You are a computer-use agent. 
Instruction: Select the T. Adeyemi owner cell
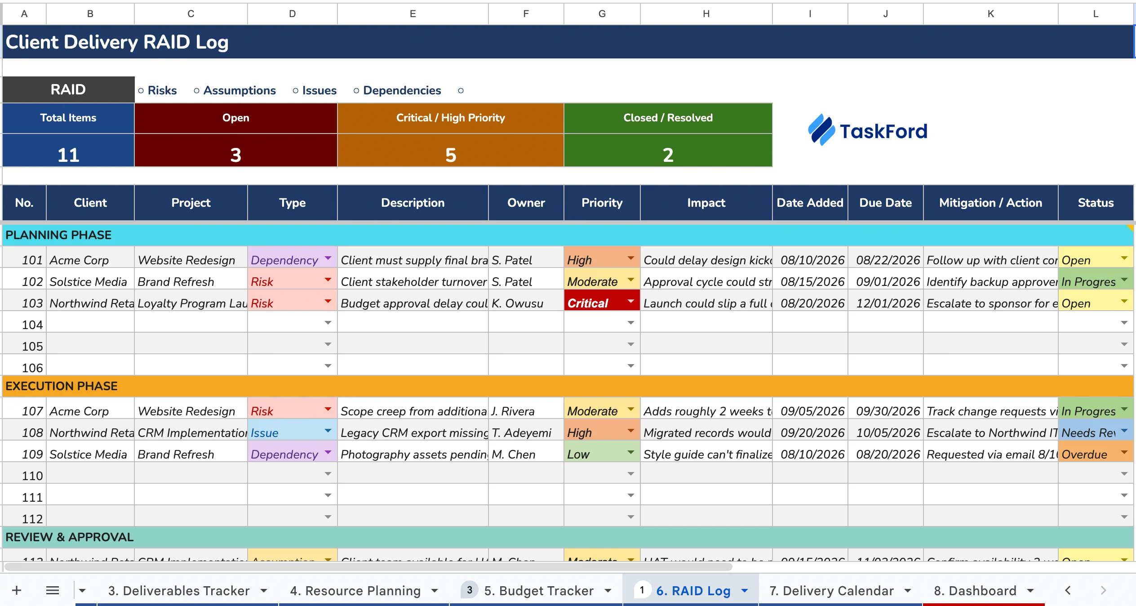pyautogui.click(x=526, y=431)
